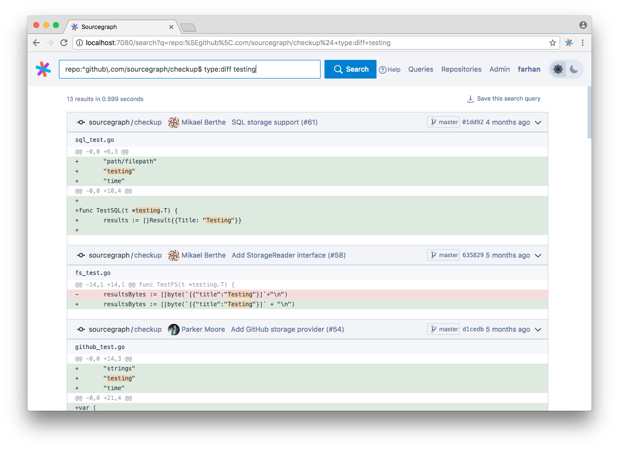Expand the SQL storage support result chevron

click(x=538, y=122)
